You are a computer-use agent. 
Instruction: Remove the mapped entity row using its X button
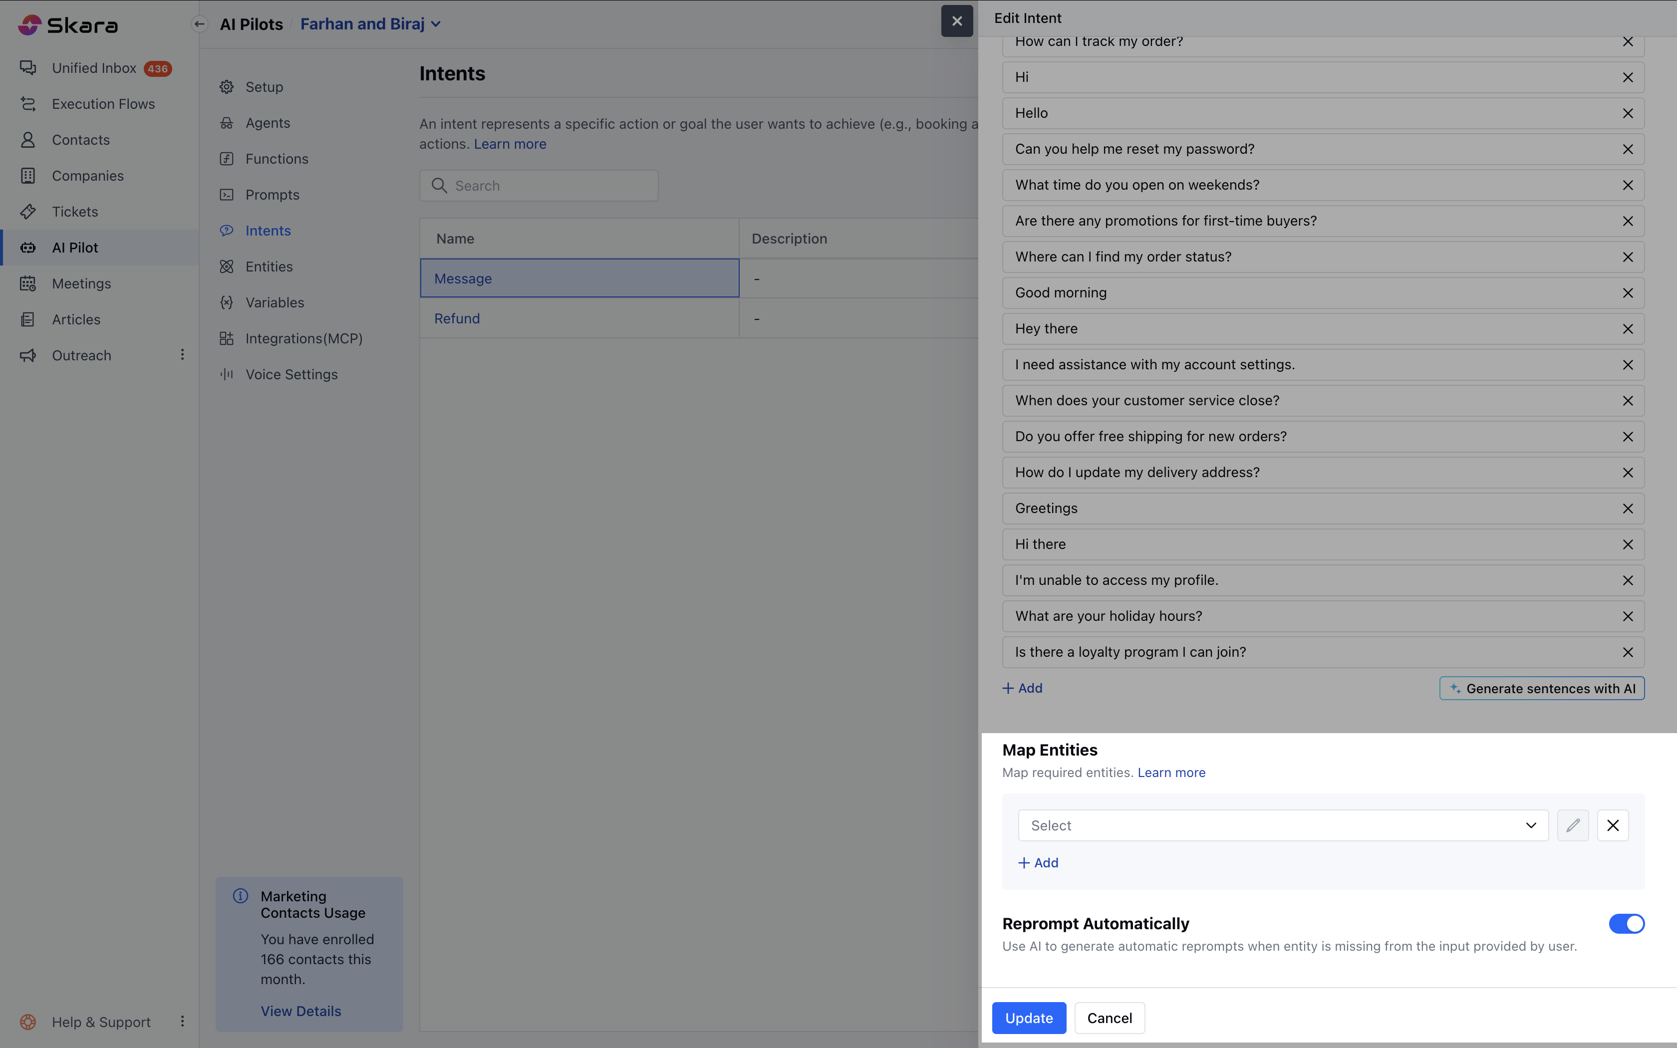click(x=1613, y=825)
